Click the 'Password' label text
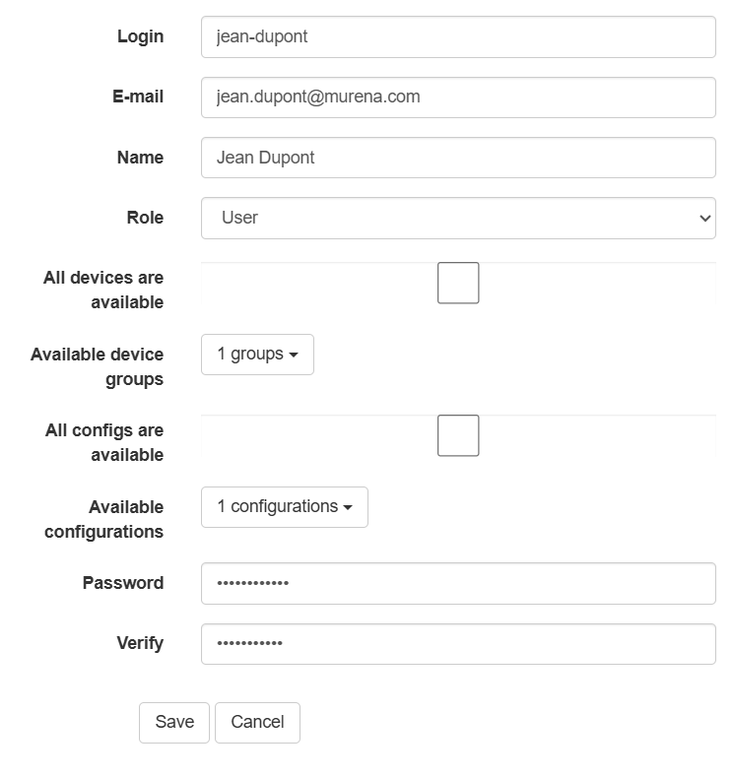 123,583
